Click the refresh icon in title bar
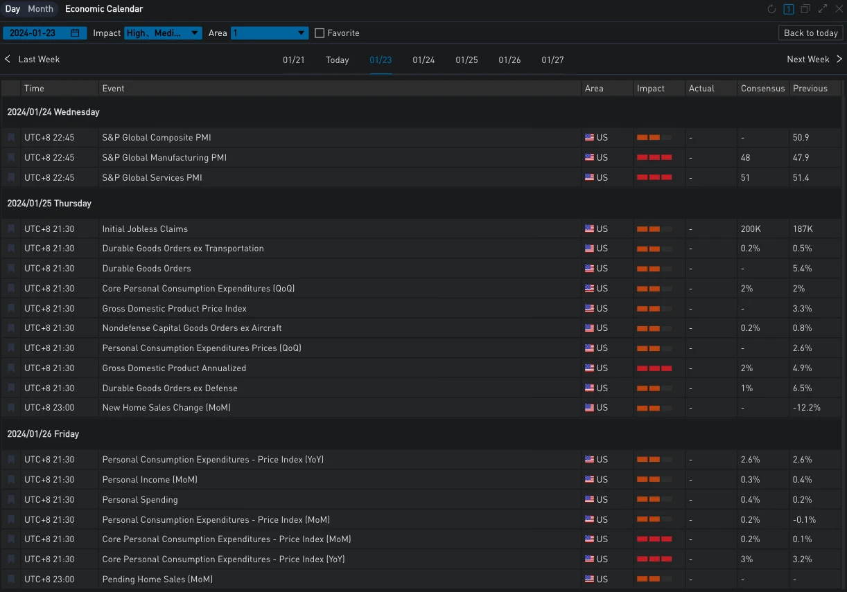The image size is (847, 592). tap(771, 9)
